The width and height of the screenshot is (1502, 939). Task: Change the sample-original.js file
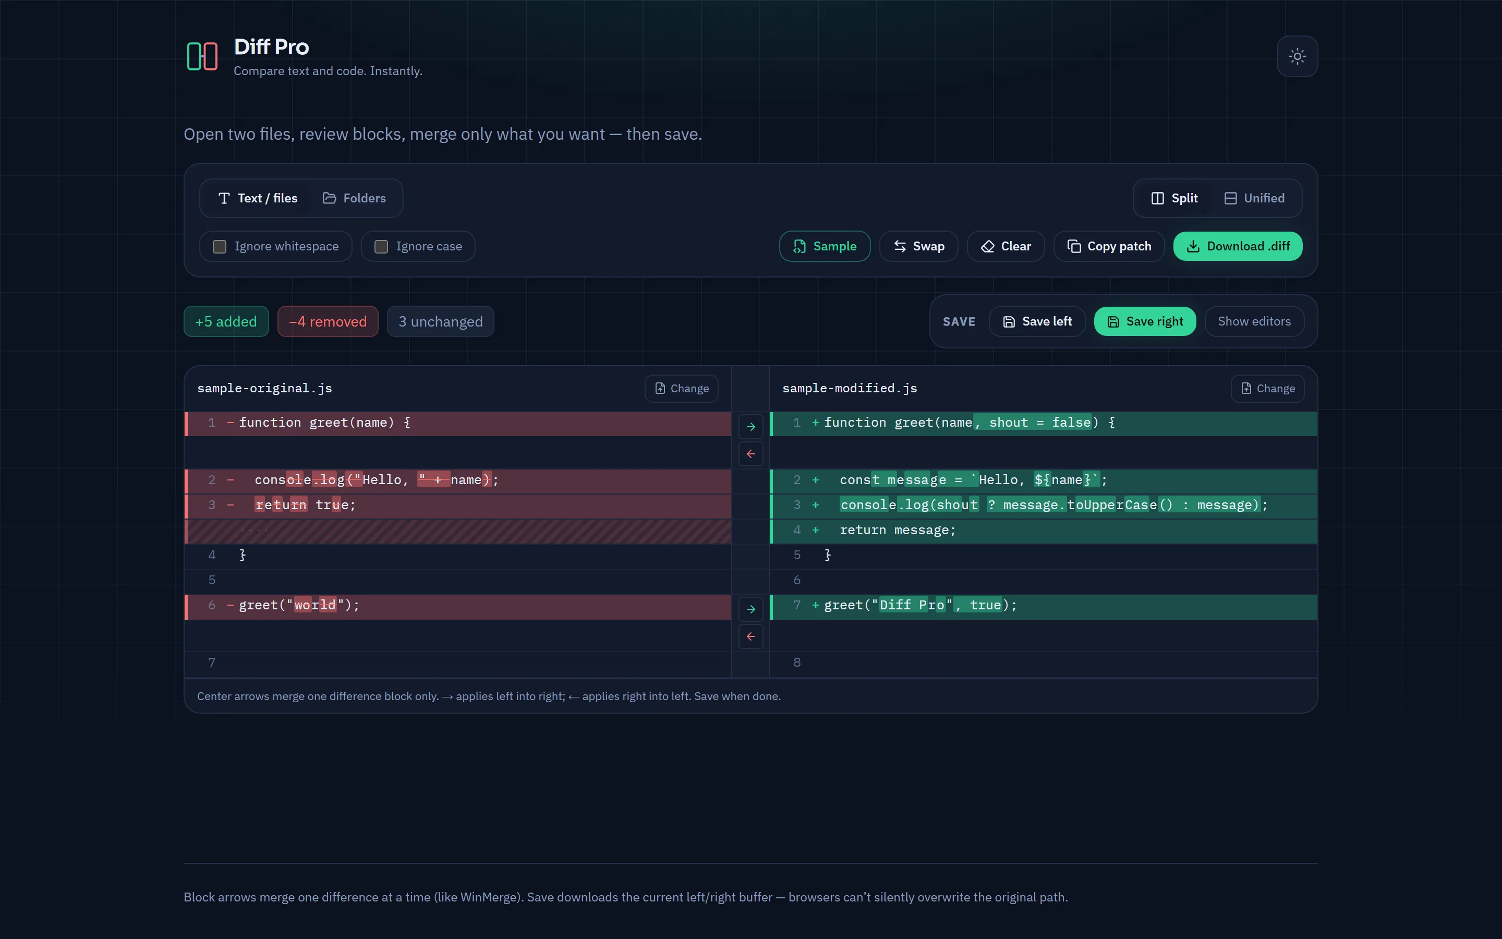point(682,389)
